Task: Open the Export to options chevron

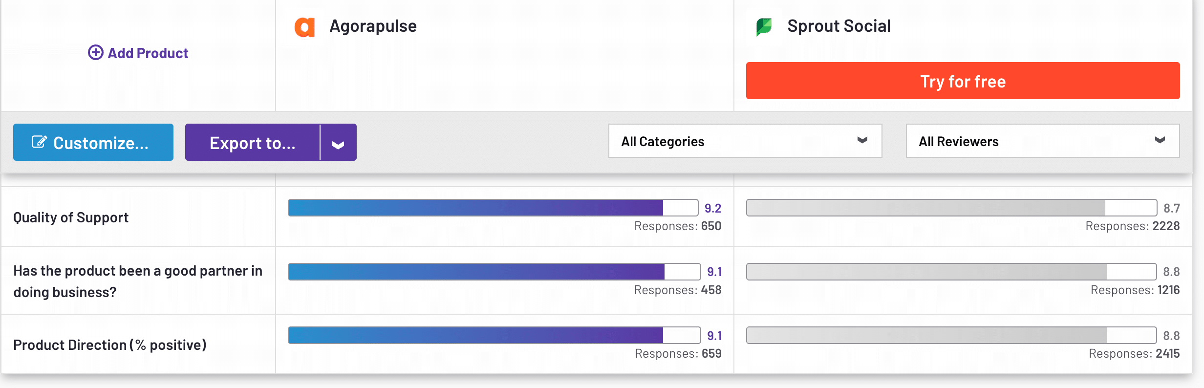Action: click(x=338, y=142)
